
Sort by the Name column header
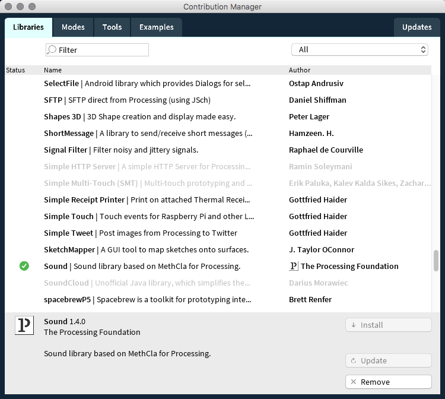point(53,70)
